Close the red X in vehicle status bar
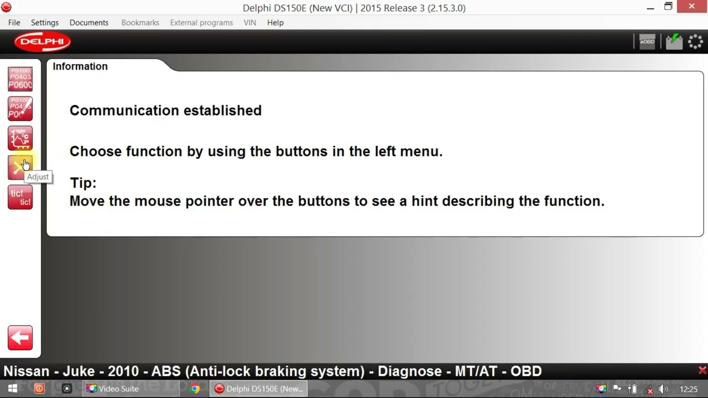708x398 pixels. point(702,370)
